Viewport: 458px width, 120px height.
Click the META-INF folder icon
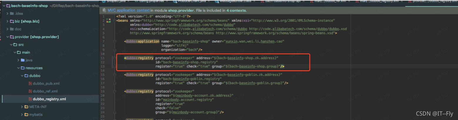(26, 107)
